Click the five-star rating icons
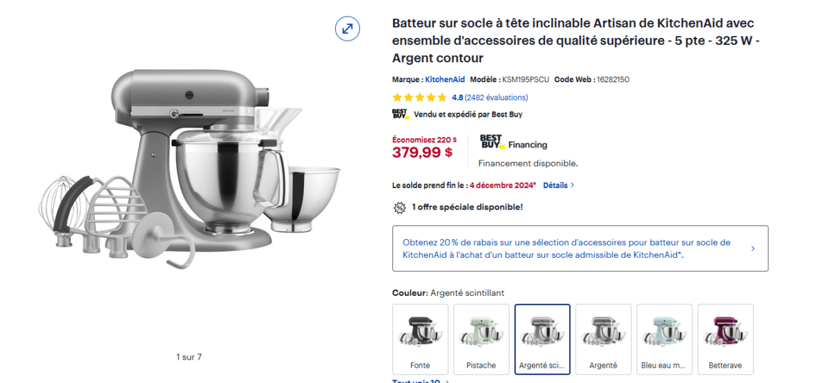This screenshot has width=829, height=383. pos(419,97)
